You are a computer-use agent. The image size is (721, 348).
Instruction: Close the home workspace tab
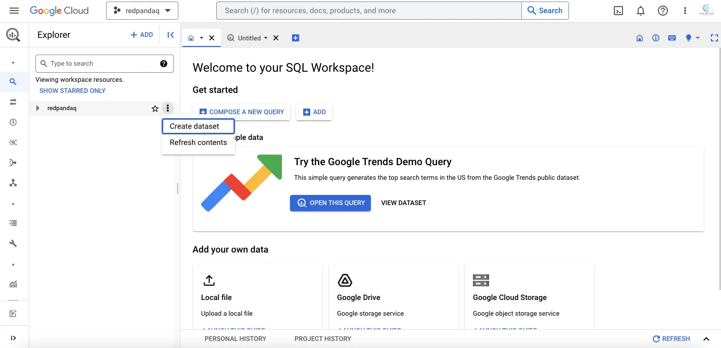coord(212,38)
